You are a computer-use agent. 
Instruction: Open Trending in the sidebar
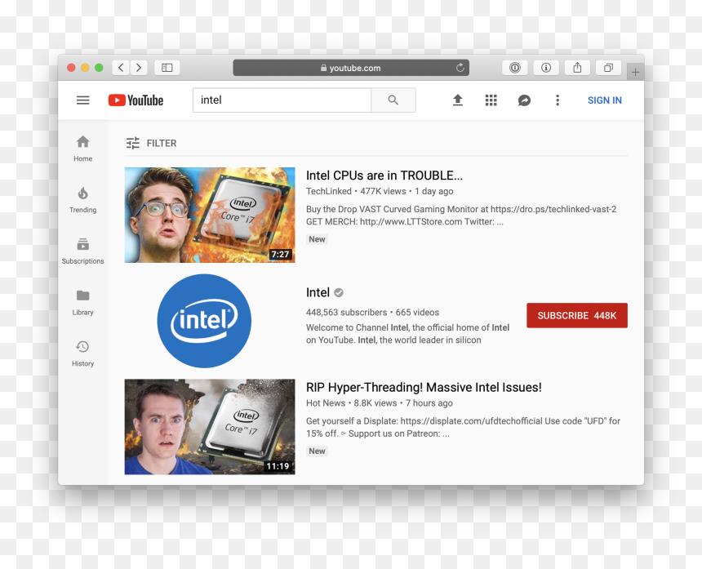82,200
